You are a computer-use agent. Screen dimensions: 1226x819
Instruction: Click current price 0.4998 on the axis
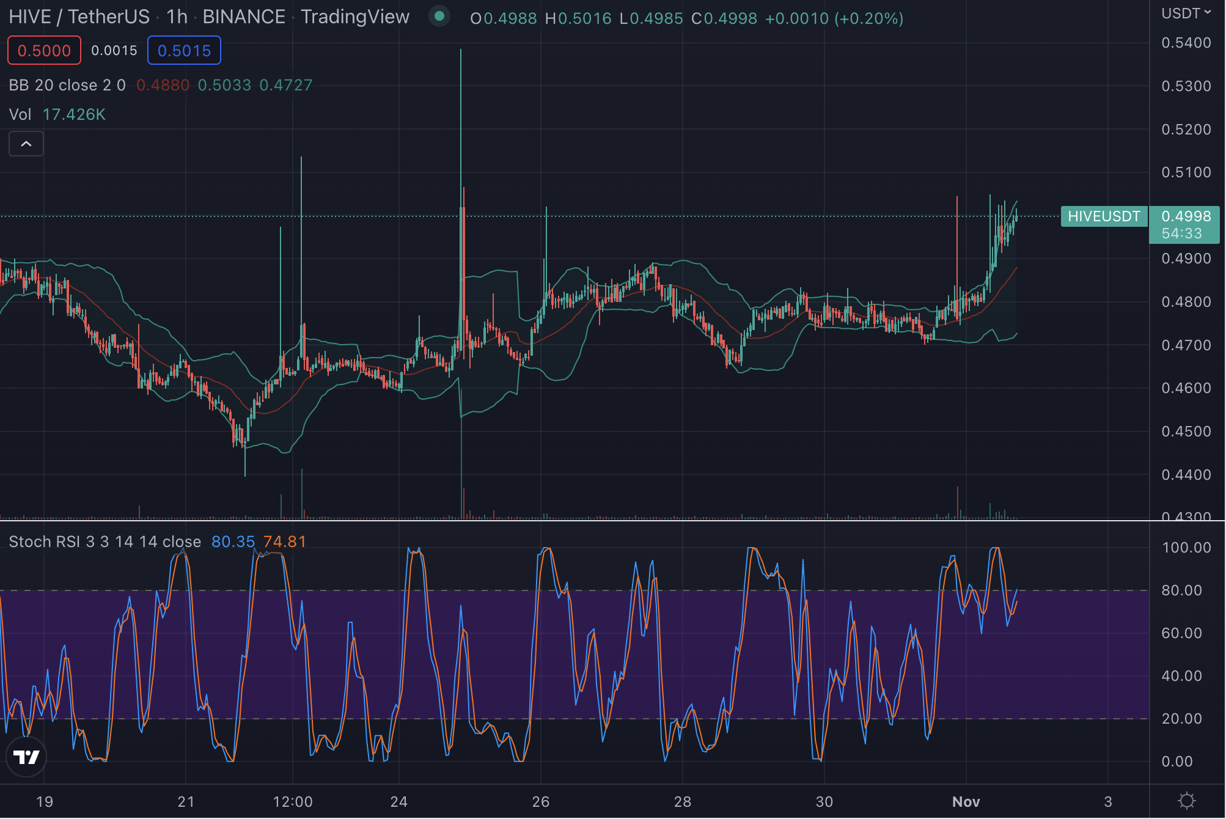[1186, 216]
